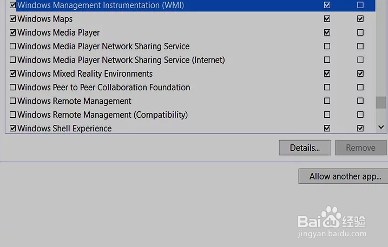Select the Windows Media Player row text

pyautogui.click(x=58, y=32)
